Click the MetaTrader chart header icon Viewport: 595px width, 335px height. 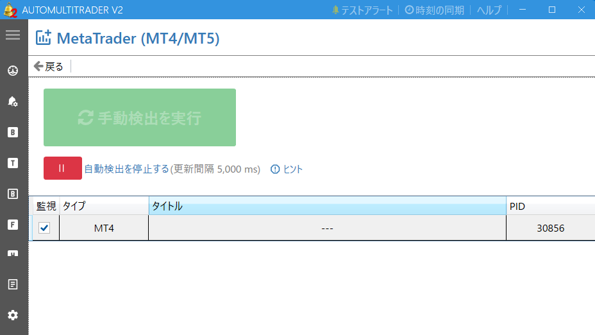pyautogui.click(x=43, y=38)
